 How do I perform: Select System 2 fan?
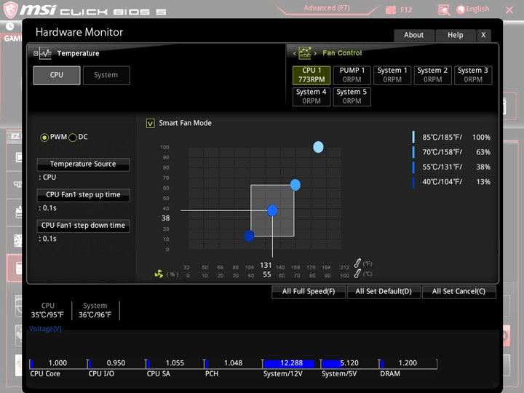click(432, 75)
